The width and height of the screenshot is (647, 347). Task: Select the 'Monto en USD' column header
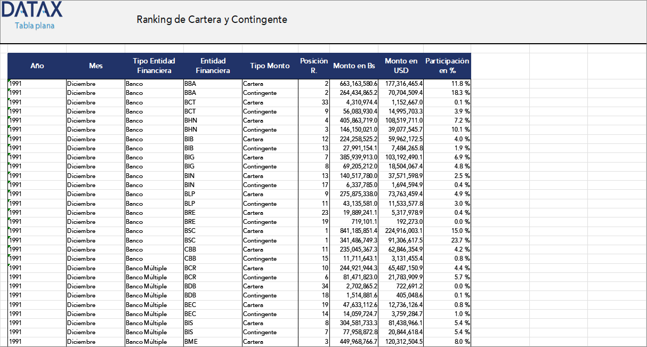click(x=401, y=66)
